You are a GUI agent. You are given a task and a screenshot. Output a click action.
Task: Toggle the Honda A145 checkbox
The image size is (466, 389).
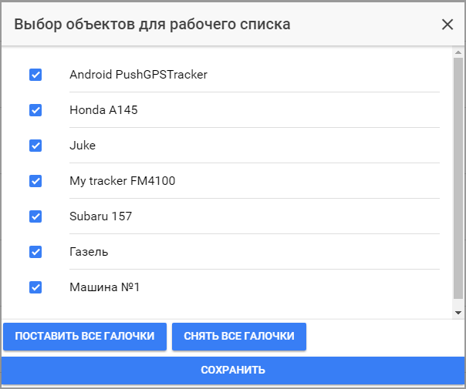[35, 110]
